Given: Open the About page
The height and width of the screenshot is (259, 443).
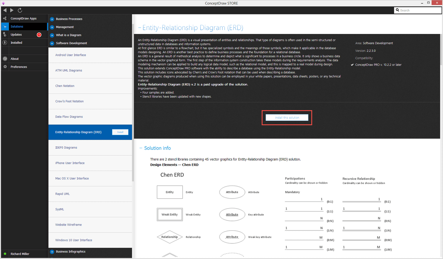Looking at the screenshot, I should [15, 59].
